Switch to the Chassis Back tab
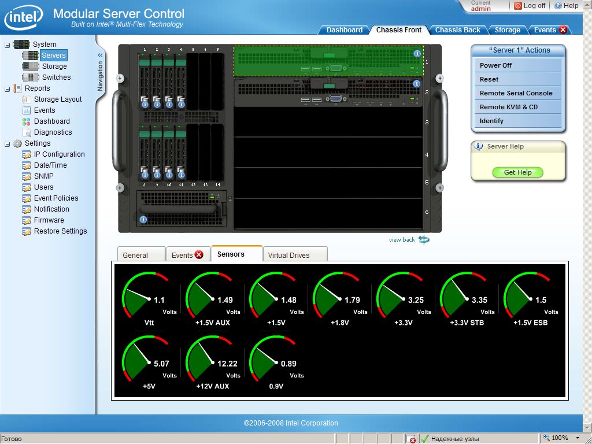Image resolution: width=592 pixels, height=444 pixels. [x=457, y=30]
